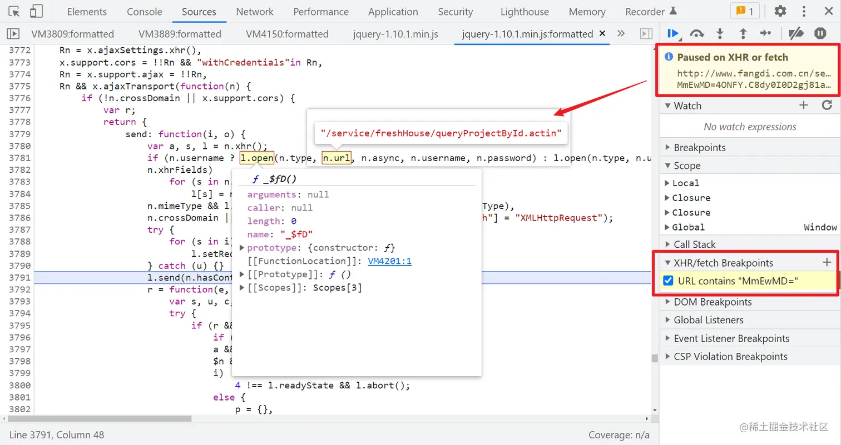The width and height of the screenshot is (841, 445).
Task: Toggle the device toolbar icon
Action: [36, 11]
